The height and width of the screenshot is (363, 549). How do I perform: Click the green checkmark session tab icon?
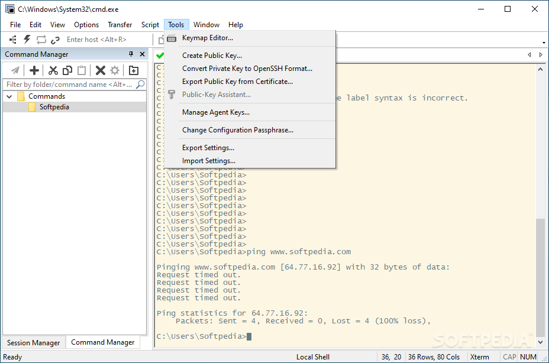pos(160,56)
